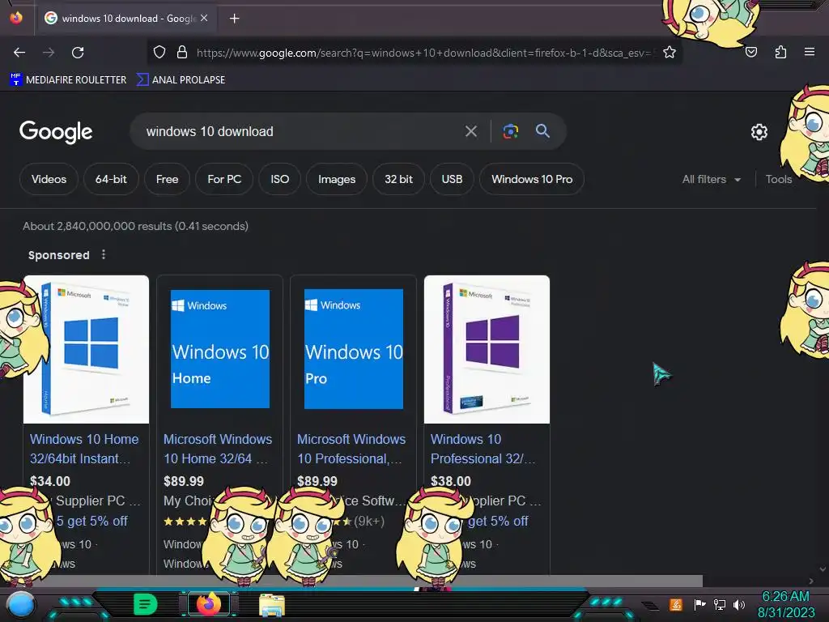Open the ANAL PROLAPSE bookmark
The image size is (829, 622).
point(181,80)
